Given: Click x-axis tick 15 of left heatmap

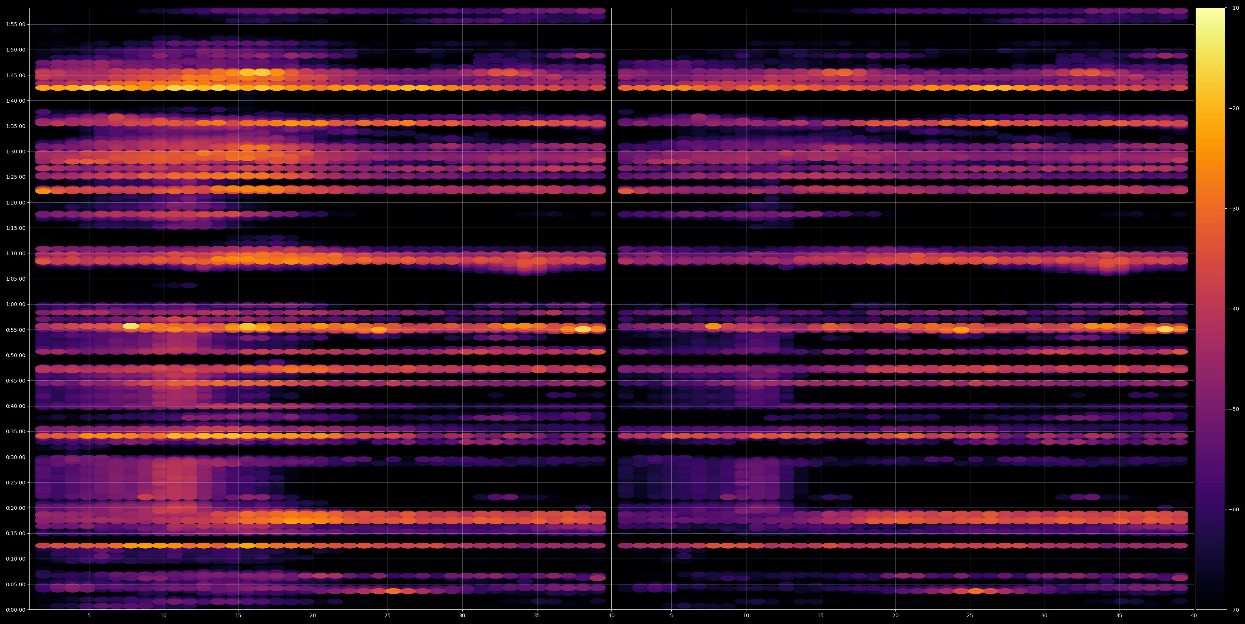Looking at the screenshot, I should (x=238, y=616).
